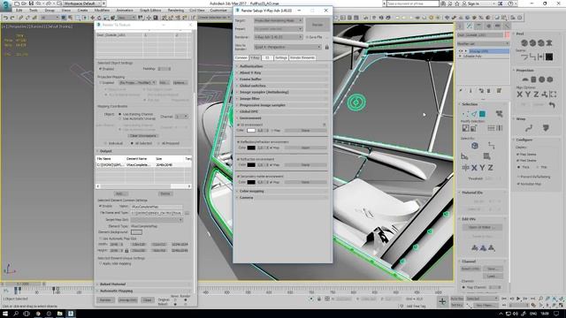The width and height of the screenshot is (566, 318).
Task: Open the Target dropdown in Render Setup
Action: (x=278, y=20)
